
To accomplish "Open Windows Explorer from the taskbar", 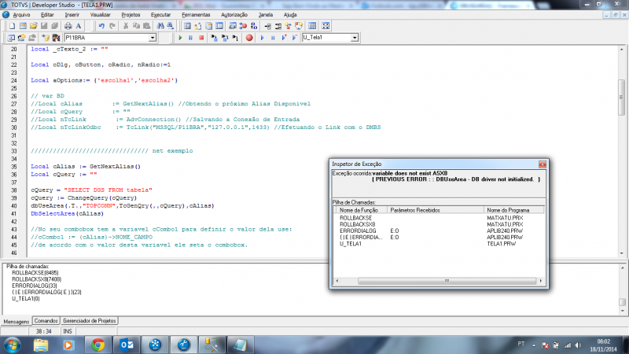I will [41, 345].
